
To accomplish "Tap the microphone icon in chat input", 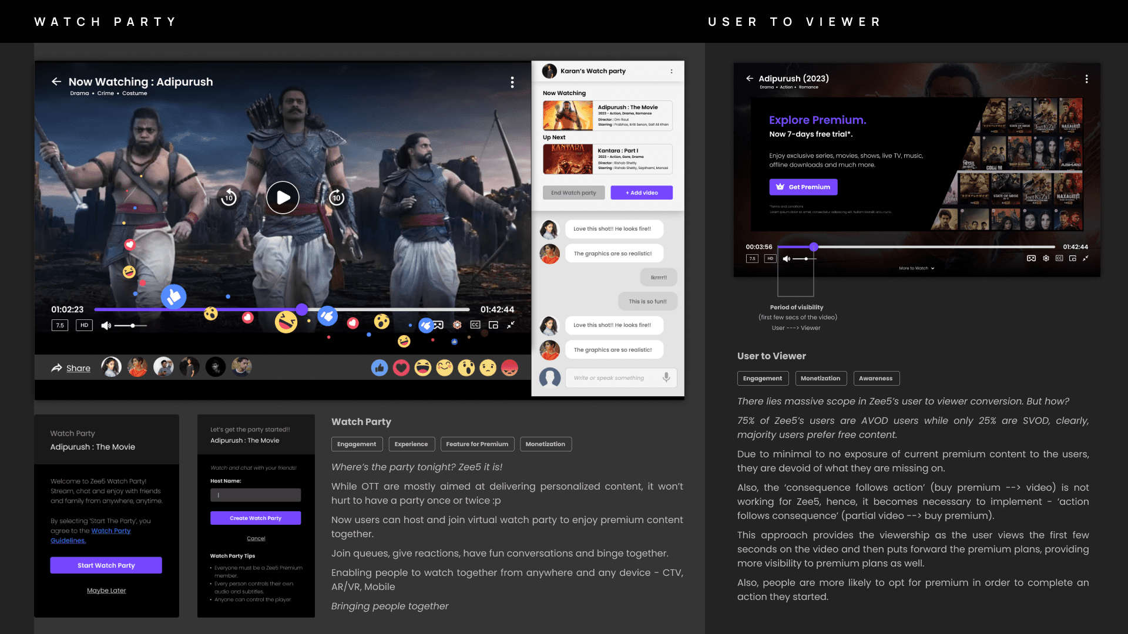I will (666, 377).
